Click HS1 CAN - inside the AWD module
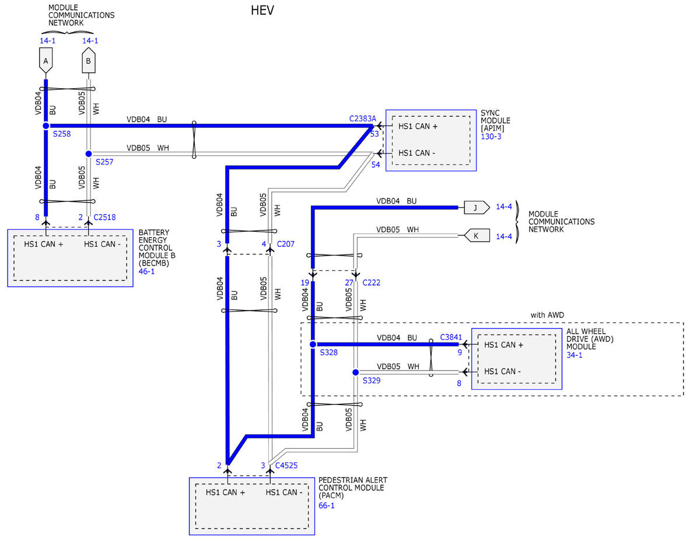 coord(503,372)
